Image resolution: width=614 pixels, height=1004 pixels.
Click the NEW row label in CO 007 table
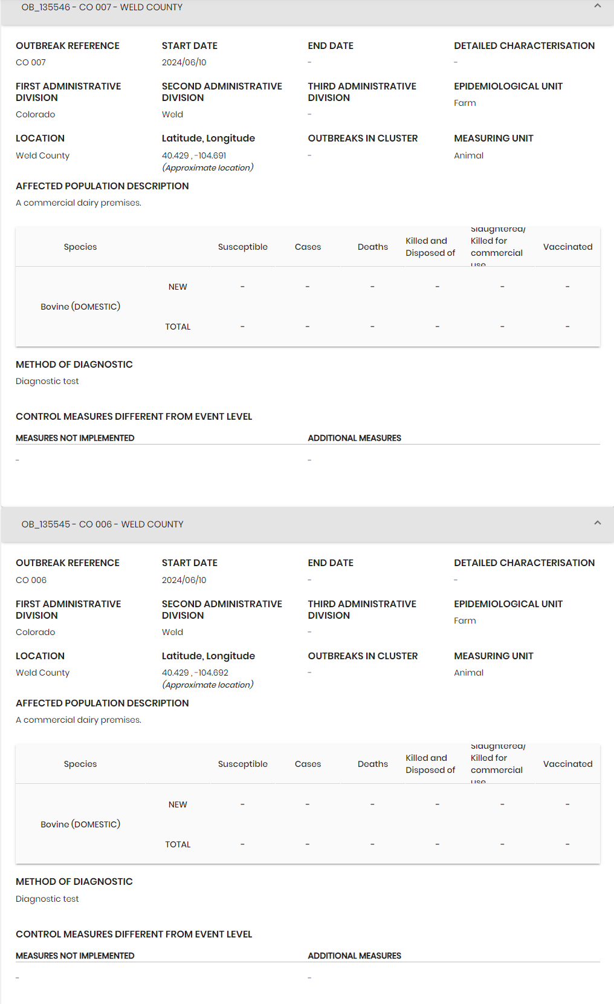click(x=178, y=287)
